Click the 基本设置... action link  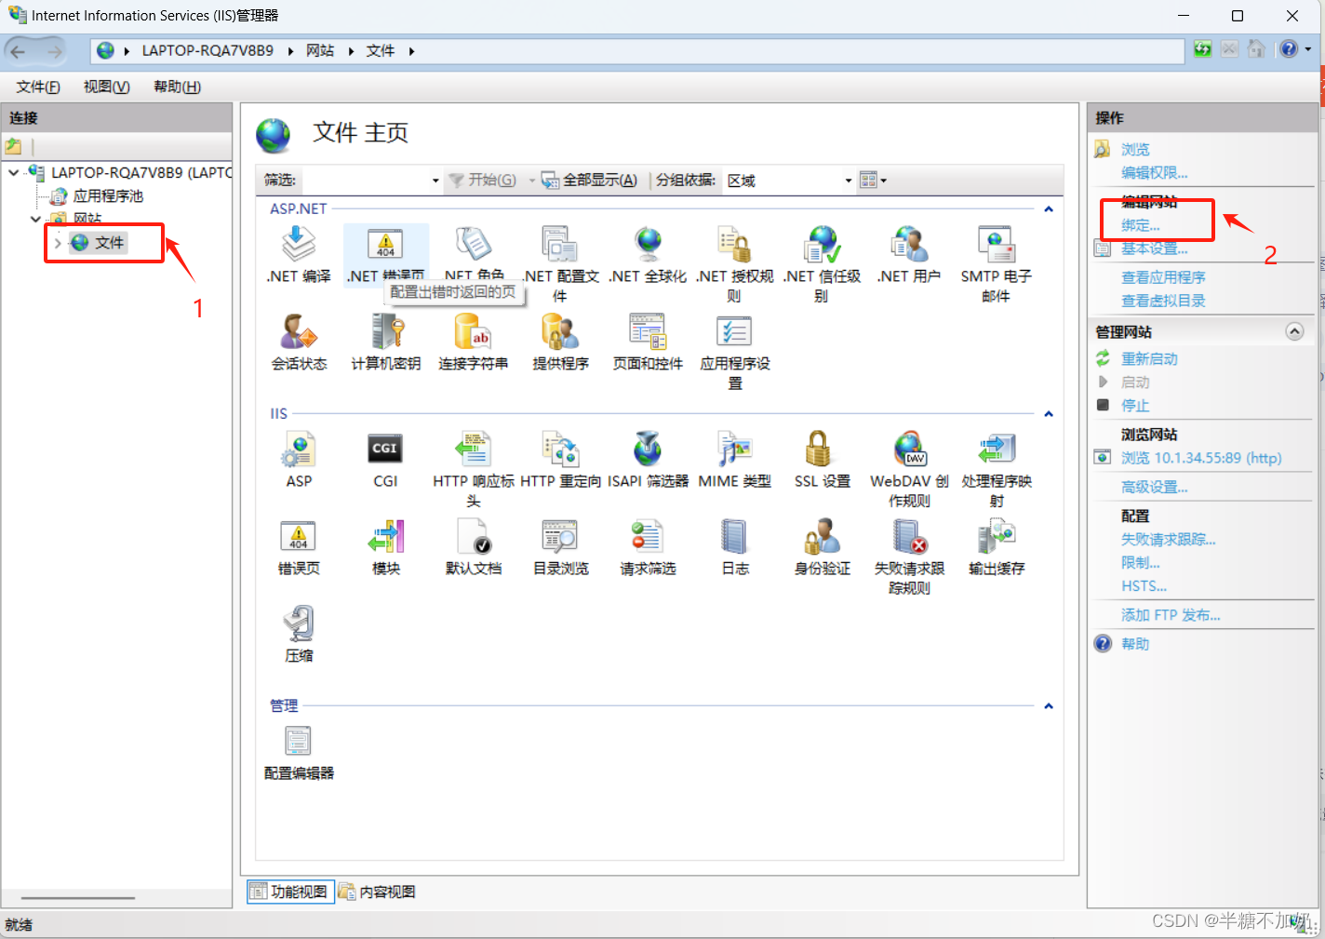coord(1154,248)
